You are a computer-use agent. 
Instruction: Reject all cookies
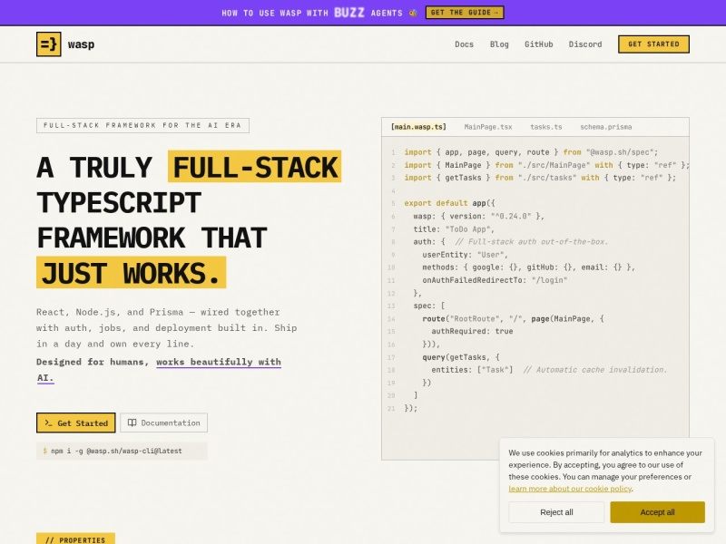coord(556,512)
